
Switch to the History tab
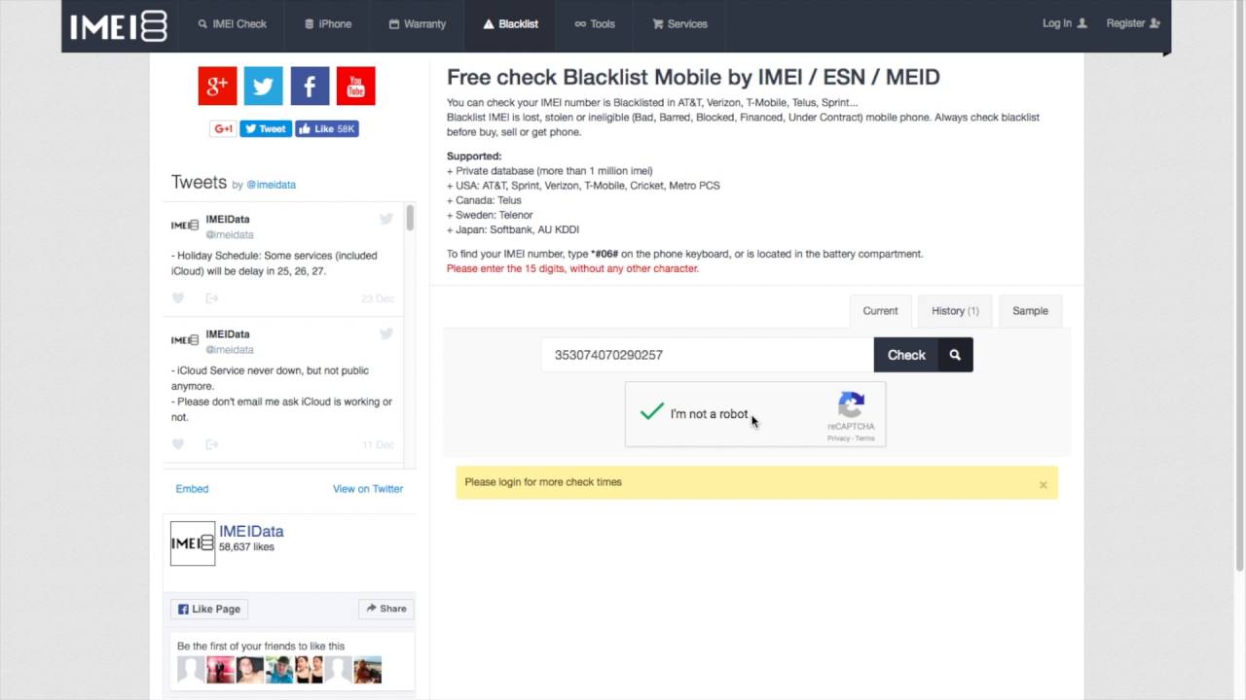click(x=954, y=311)
